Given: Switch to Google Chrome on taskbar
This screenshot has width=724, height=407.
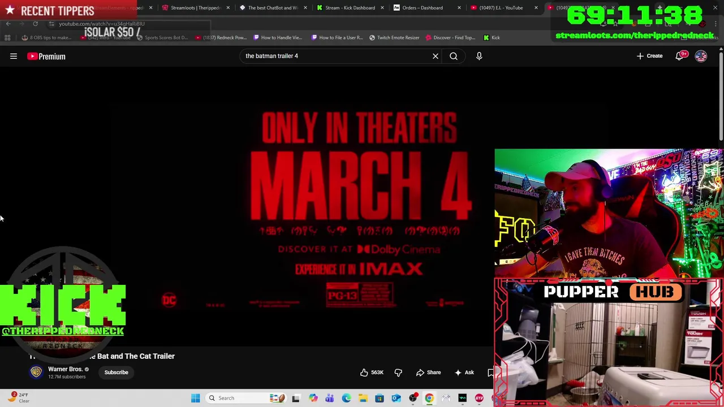Looking at the screenshot, I should pyautogui.click(x=429, y=398).
